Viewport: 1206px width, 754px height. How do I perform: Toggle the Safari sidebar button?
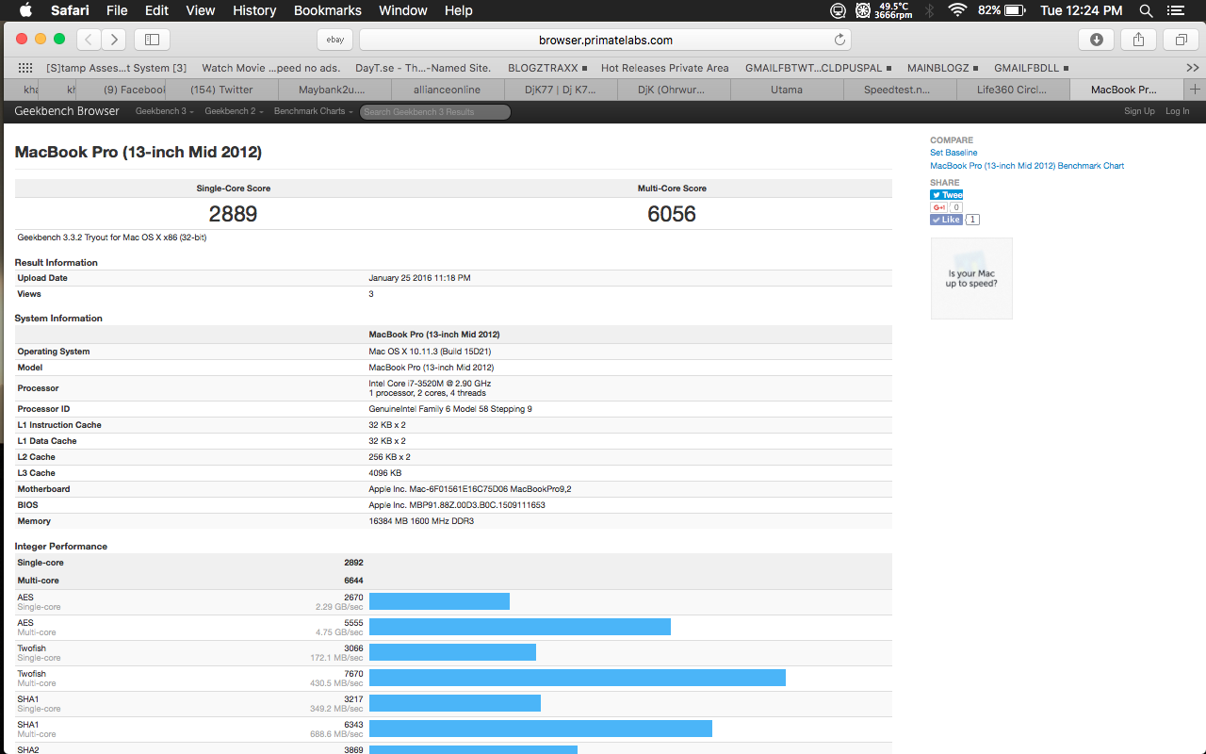pyautogui.click(x=152, y=40)
